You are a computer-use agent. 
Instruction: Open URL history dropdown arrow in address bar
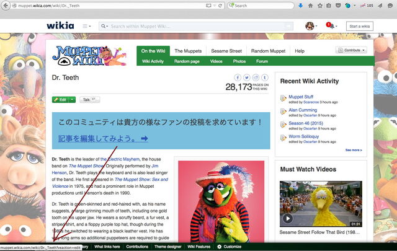pyautogui.click(x=215, y=6)
